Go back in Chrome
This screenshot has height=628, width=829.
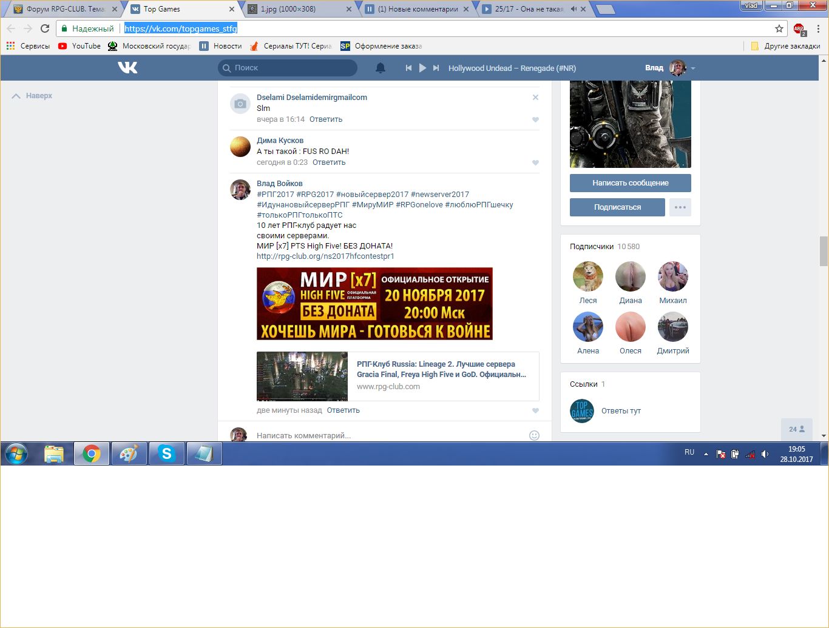(11, 28)
